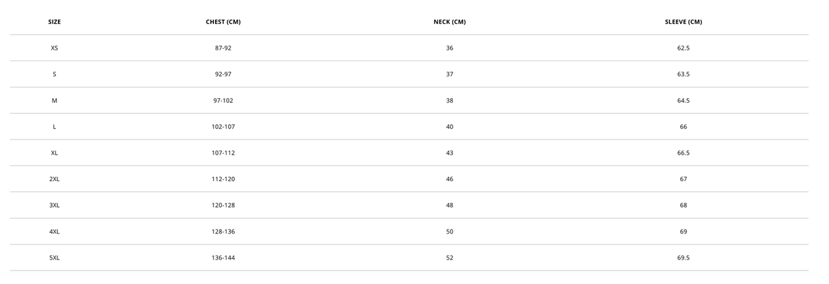The width and height of the screenshot is (829, 284).
Task: Click chest range 136-144
Action: pos(223,258)
